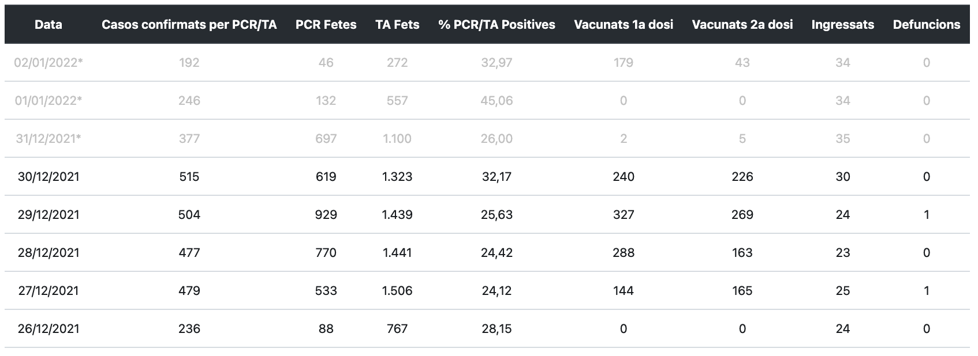
Task: Select the 30/12/2021 date cell
Action: click(48, 176)
